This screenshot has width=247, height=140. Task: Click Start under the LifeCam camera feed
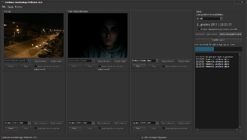point(11,66)
